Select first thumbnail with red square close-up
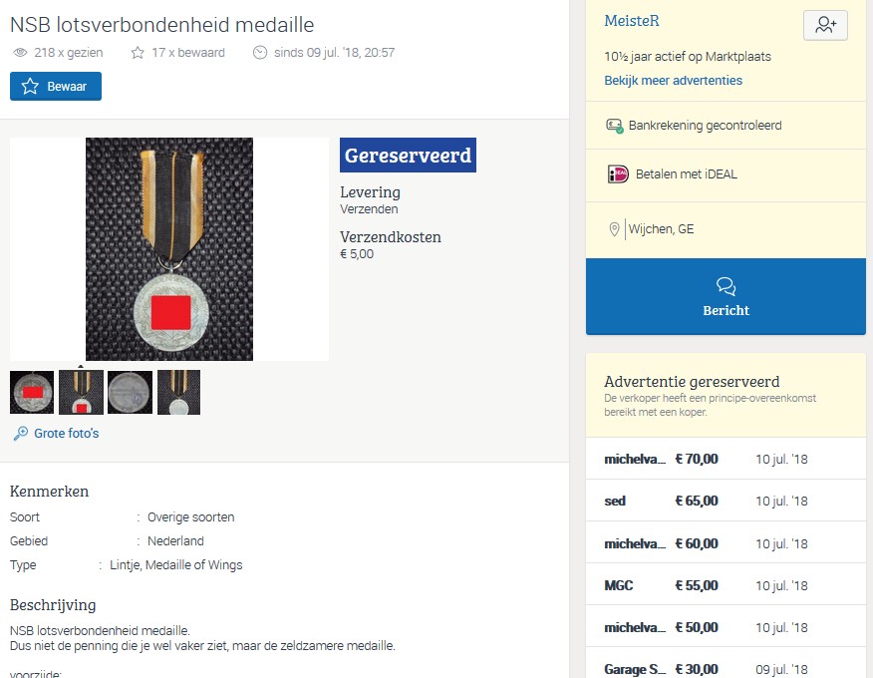The width and height of the screenshot is (873, 678). click(32, 392)
